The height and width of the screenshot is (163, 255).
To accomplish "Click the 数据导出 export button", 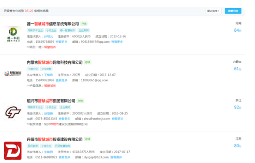I will [x=233, y=11].
